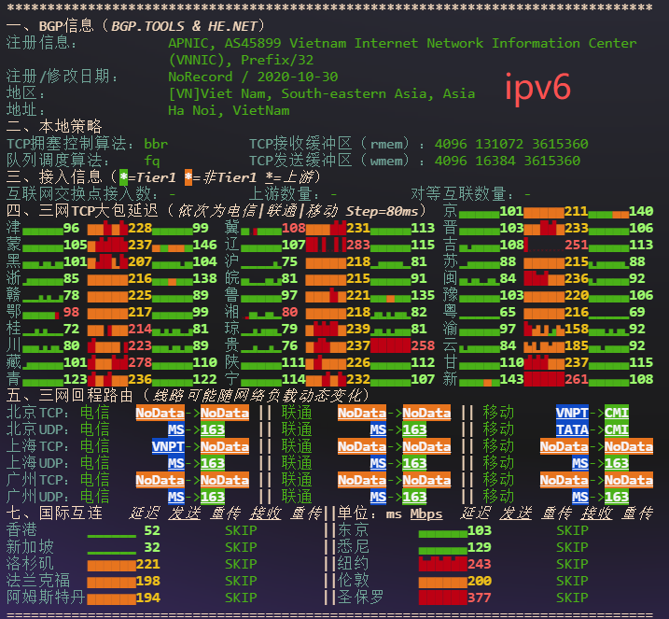This screenshot has height=619, width=669.
Task: Select wmem value '4096 16384 3615360'
Action: (x=508, y=161)
